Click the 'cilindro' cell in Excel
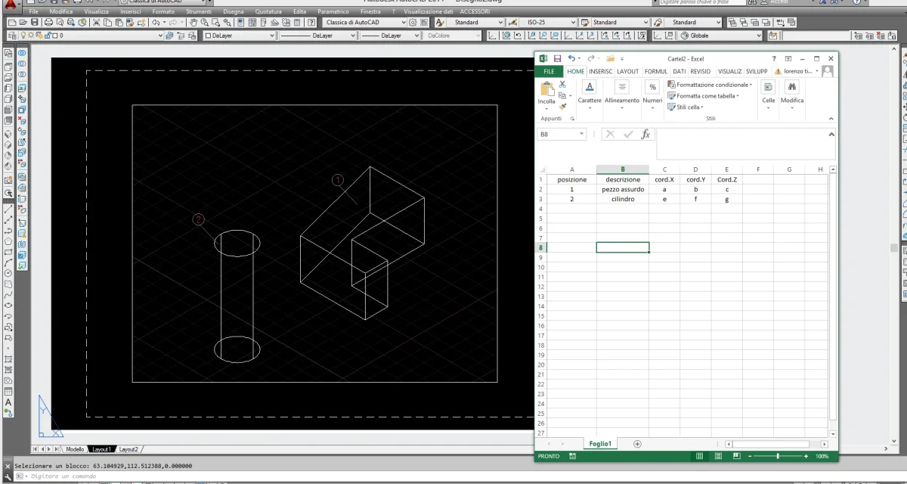Viewport: 907px width, 484px height. pyautogui.click(x=623, y=199)
